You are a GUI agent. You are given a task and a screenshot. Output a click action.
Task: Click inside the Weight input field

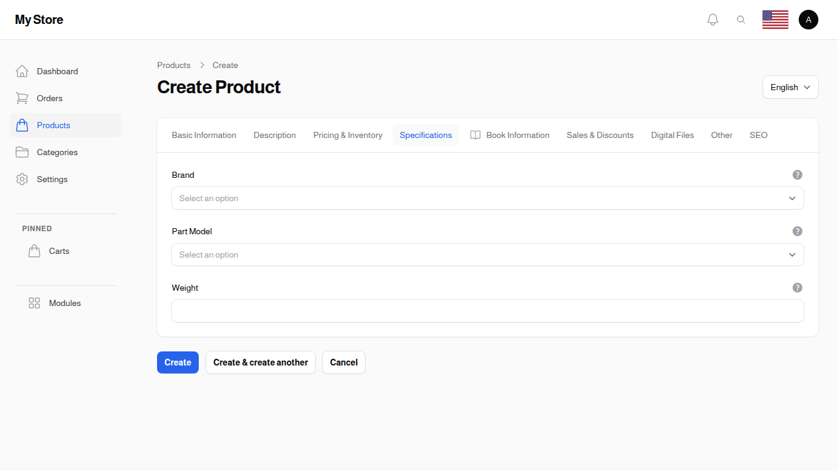point(487,311)
